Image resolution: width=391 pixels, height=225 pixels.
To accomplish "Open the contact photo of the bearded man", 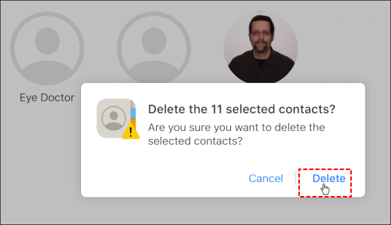I will (x=261, y=47).
